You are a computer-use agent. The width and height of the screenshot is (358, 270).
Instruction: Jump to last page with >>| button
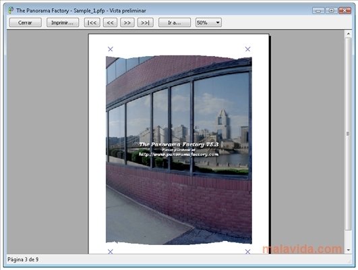click(x=145, y=23)
